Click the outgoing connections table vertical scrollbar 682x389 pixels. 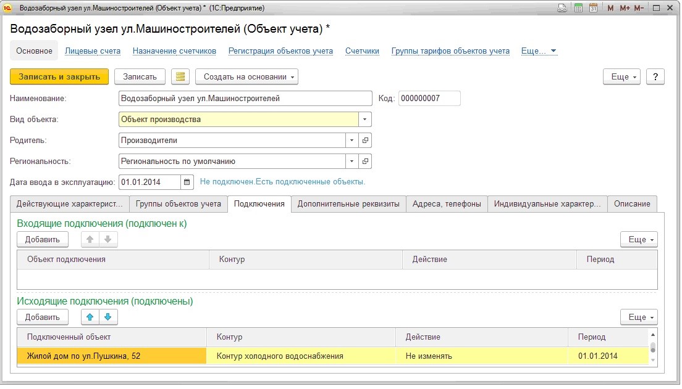pyautogui.click(x=653, y=346)
